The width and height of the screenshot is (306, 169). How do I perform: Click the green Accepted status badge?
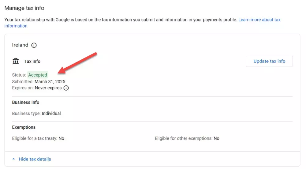click(38, 75)
